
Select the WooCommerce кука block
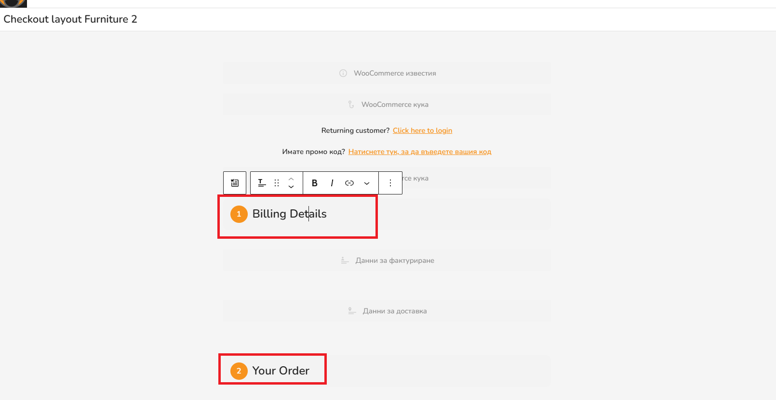click(387, 104)
